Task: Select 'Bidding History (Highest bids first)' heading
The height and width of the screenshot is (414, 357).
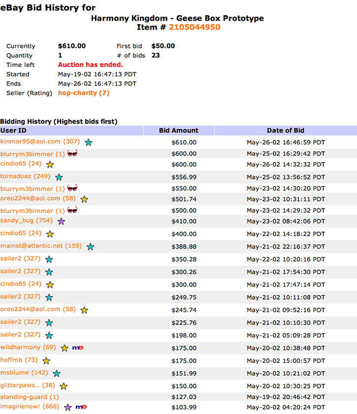Action: click(x=59, y=121)
